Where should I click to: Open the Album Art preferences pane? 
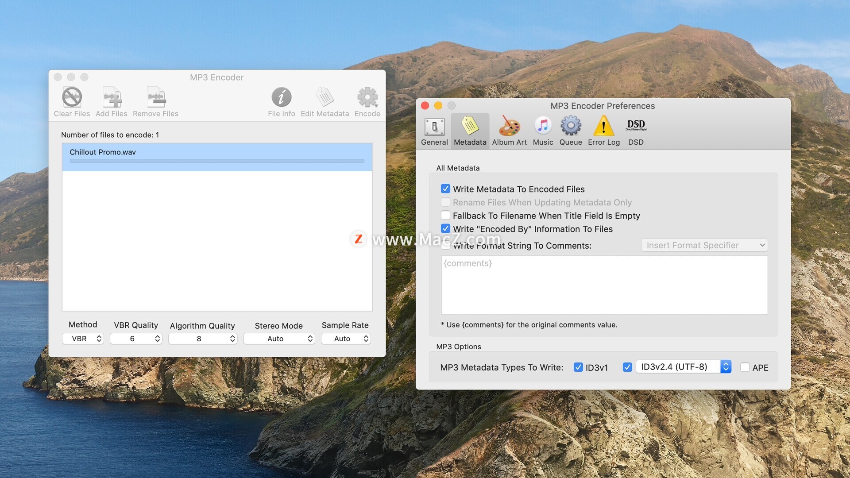pyautogui.click(x=509, y=131)
